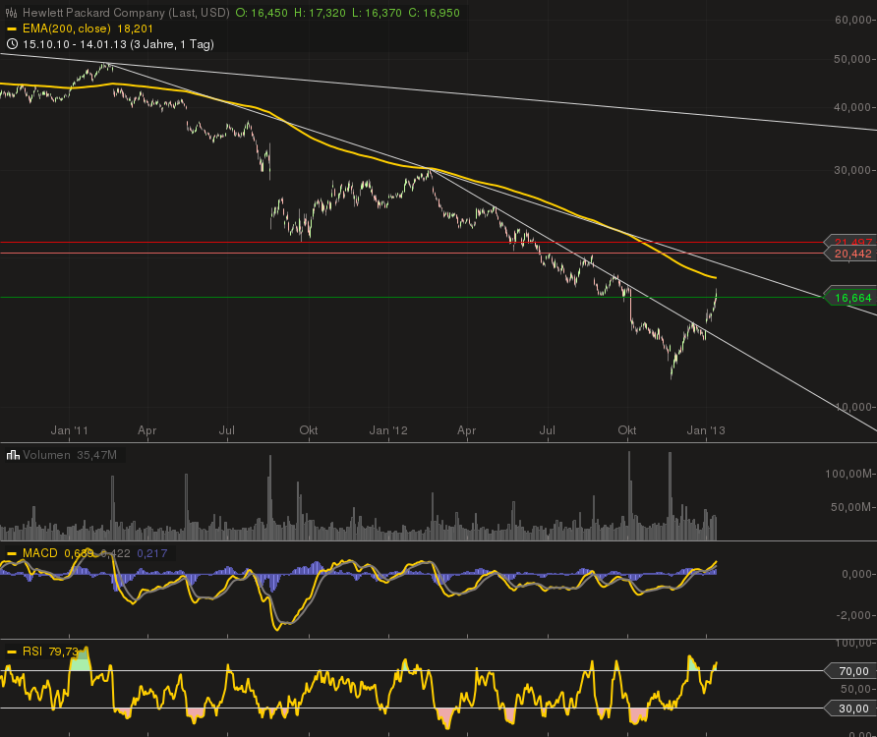Image resolution: width=877 pixels, height=737 pixels.
Task: Click the yellow EMA color swatch in legend
Action: (13, 28)
